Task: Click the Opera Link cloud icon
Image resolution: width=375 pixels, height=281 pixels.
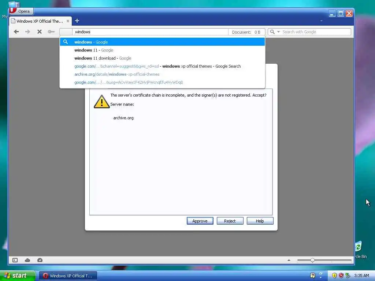Action: [27, 260]
